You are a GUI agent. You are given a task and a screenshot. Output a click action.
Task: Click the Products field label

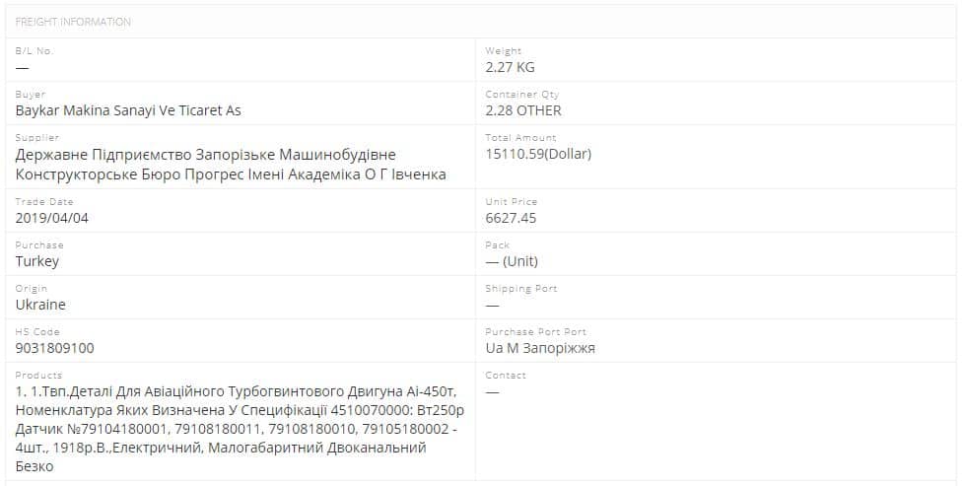click(38, 376)
